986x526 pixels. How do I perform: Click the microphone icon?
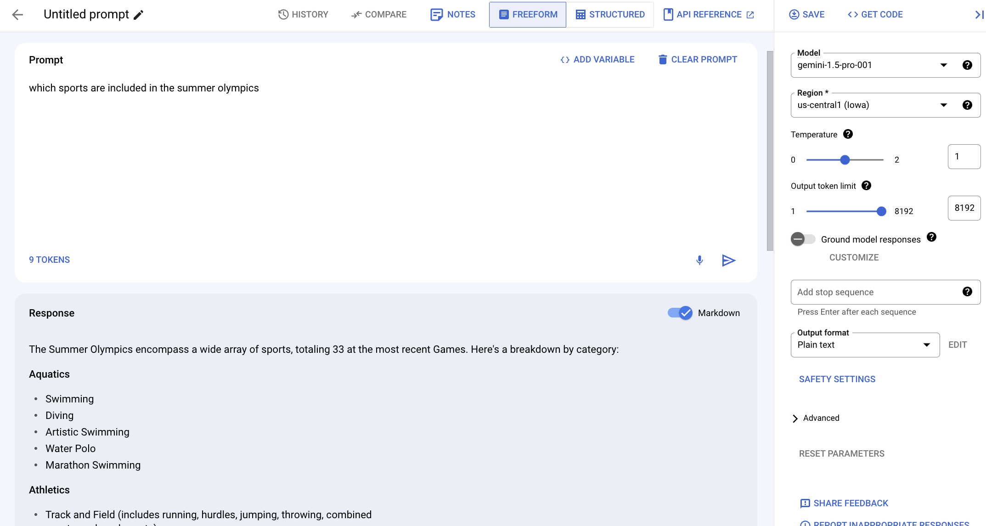click(699, 260)
